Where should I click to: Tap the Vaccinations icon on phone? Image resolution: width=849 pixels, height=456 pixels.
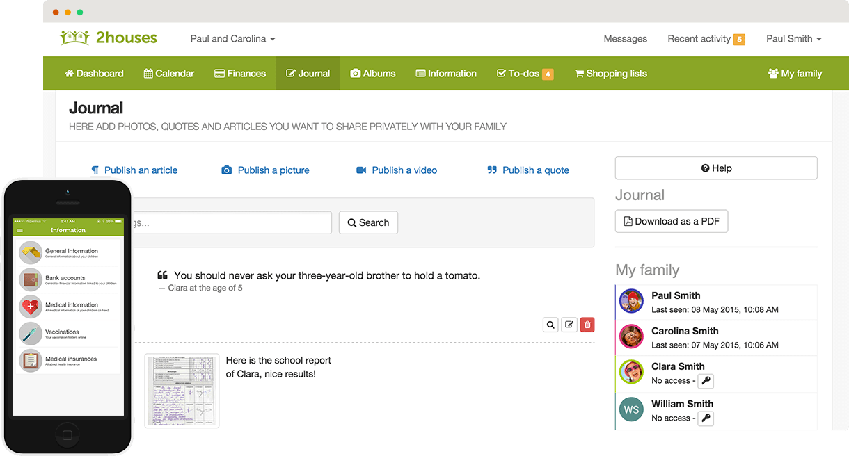31,334
